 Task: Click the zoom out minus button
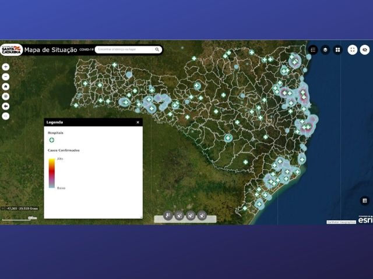click(x=6, y=77)
